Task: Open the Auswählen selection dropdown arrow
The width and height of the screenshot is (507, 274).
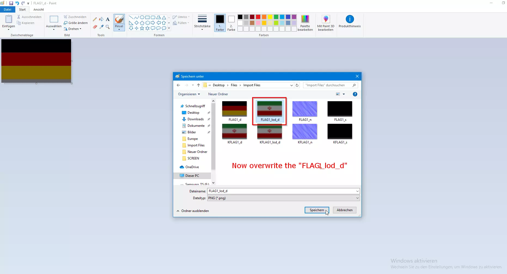Action: tap(54, 29)
